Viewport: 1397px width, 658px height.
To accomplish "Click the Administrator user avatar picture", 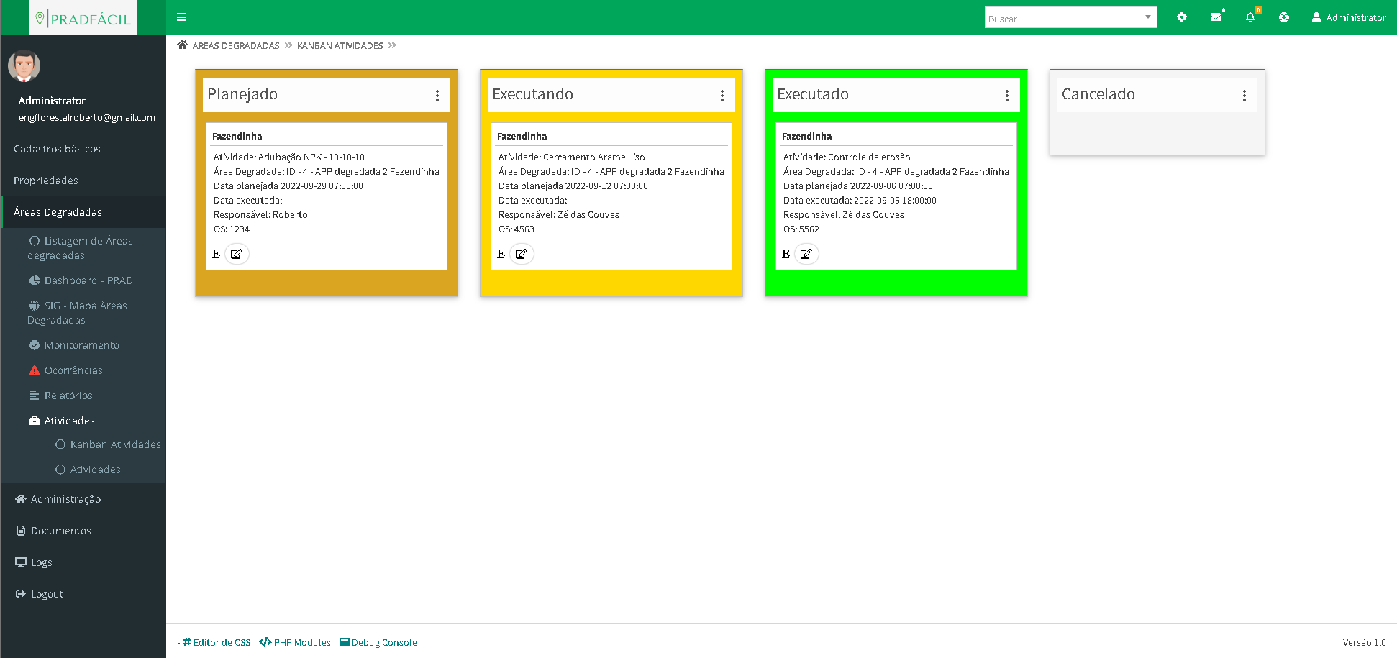I will pyautogui.click(x=24, y=66).
